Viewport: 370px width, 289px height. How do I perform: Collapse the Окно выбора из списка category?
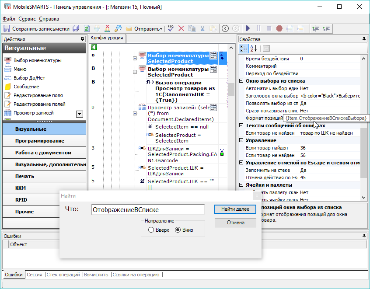(241, 81)
